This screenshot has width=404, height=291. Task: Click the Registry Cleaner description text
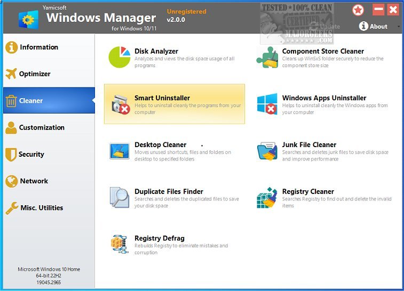337,202
